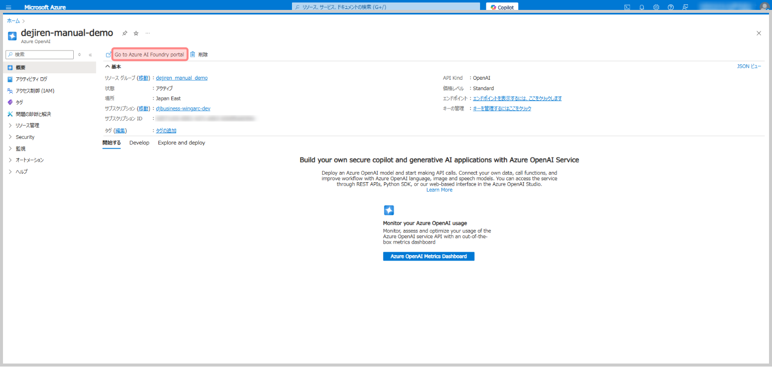Click 編集 next to タグ
772x367 pixels.
tap(120, 131)
